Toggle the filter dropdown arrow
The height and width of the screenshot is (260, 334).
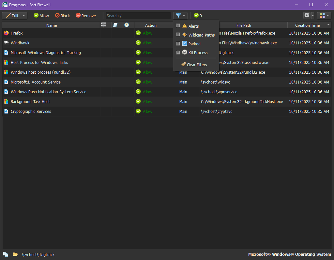click(x=184, y=16)
